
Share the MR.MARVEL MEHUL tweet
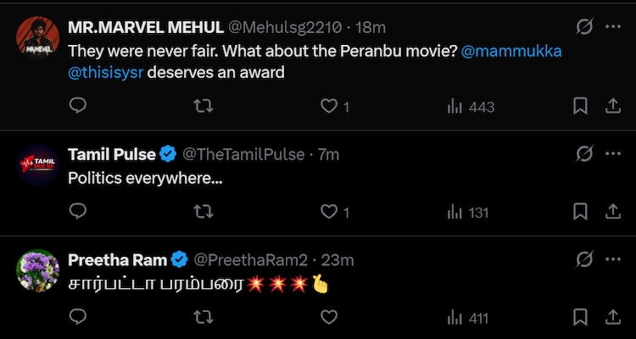pos(612,106)
